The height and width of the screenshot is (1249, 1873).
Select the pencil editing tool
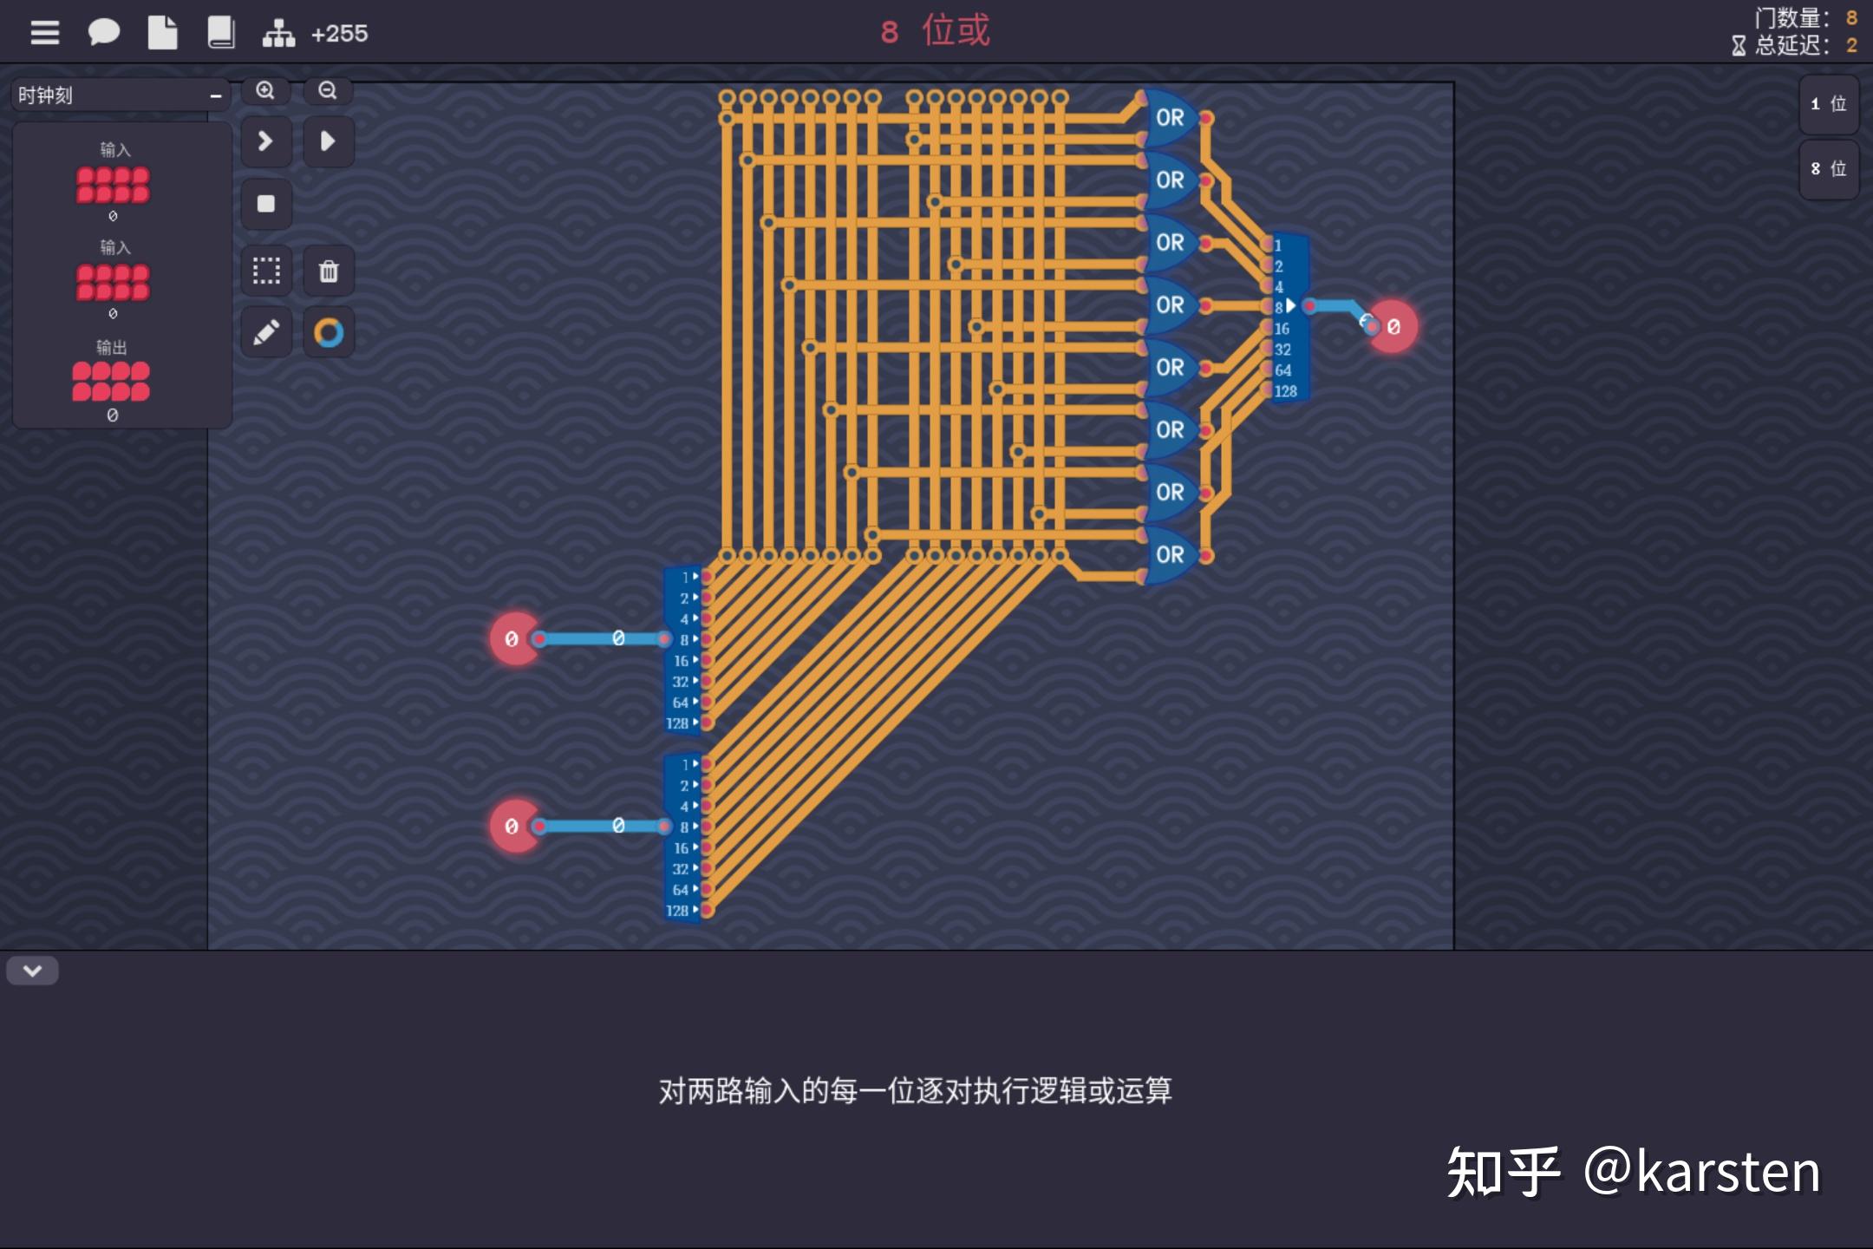(266, 331)
